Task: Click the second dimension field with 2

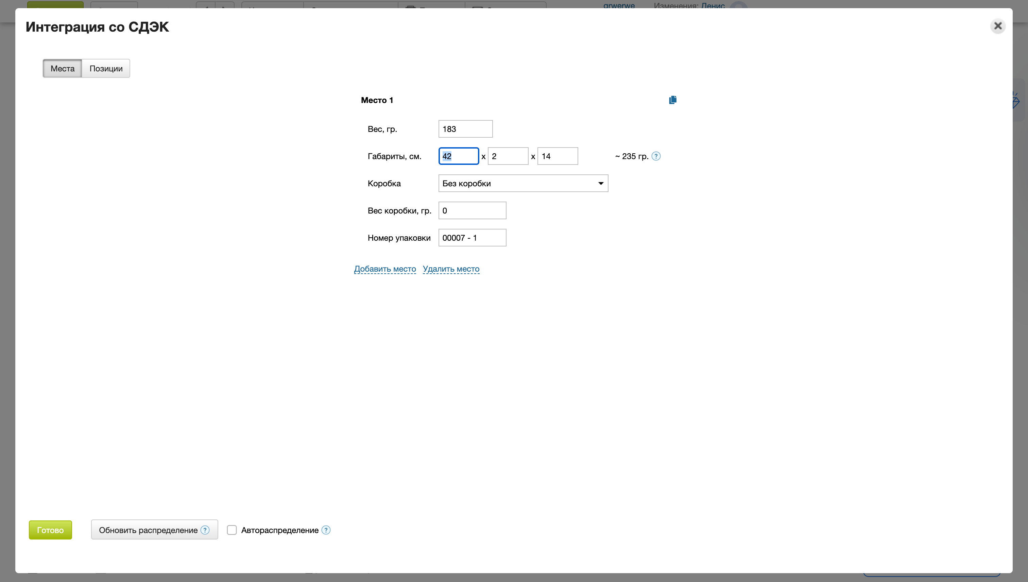Action: pyautogui.click(x=508, y=156)
